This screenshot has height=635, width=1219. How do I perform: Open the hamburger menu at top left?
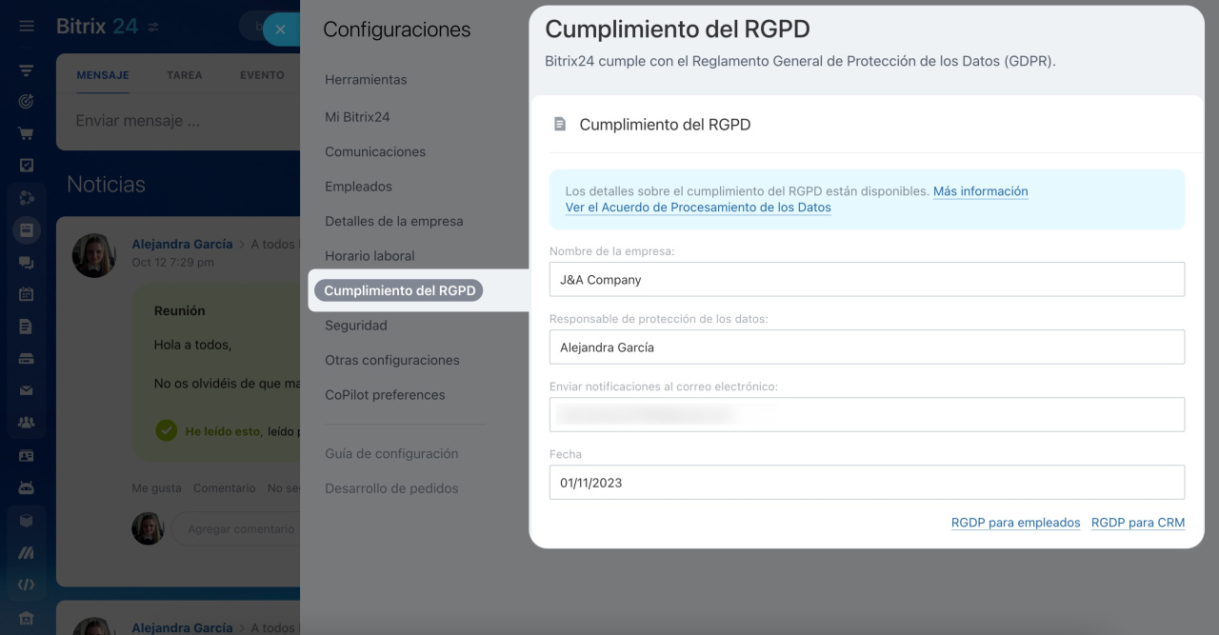click(x=26, y=26)
